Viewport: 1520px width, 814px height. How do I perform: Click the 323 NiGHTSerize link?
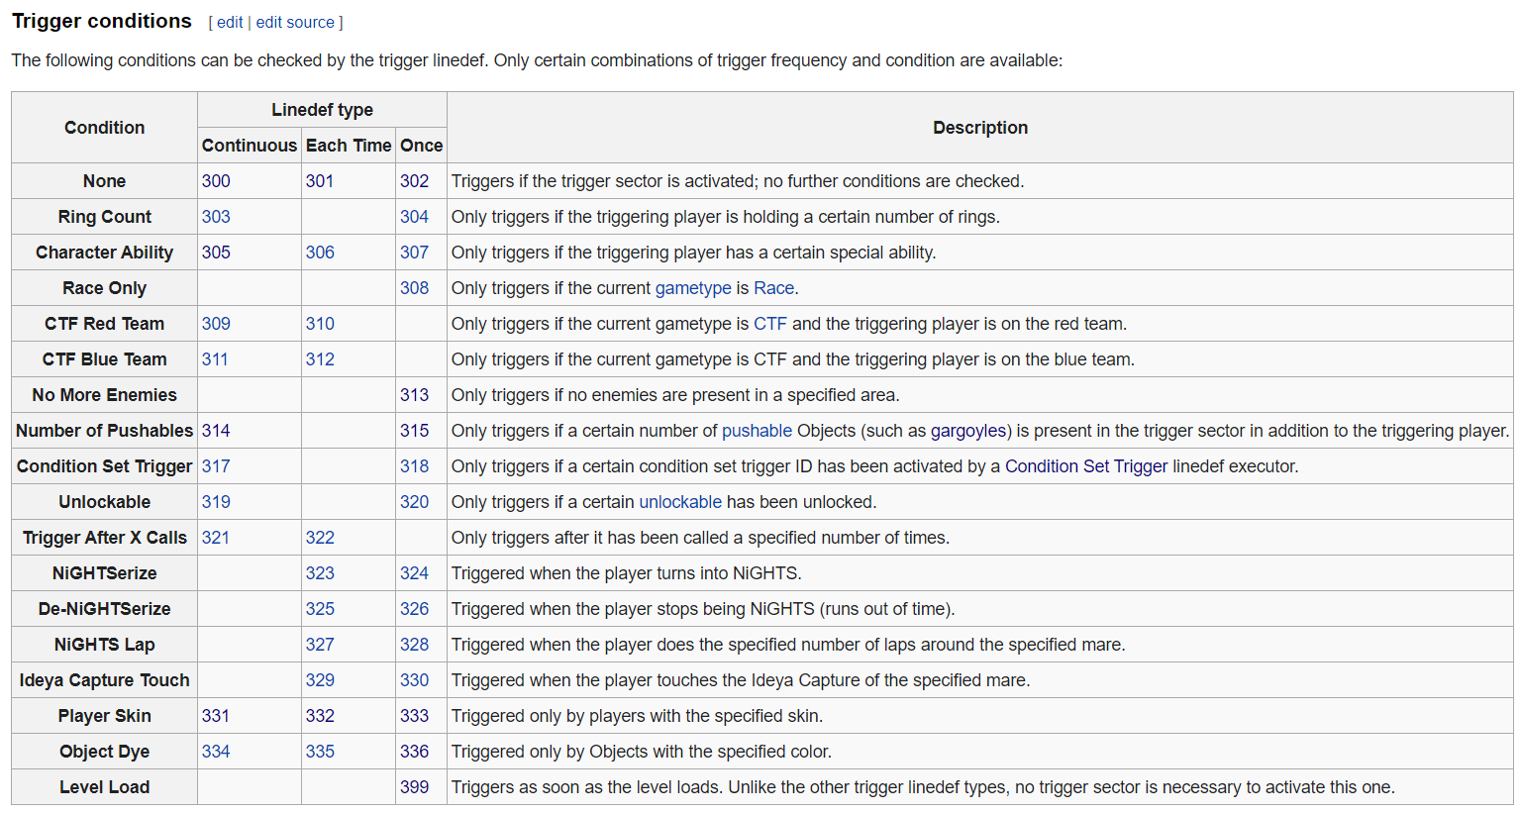(320, 573)
